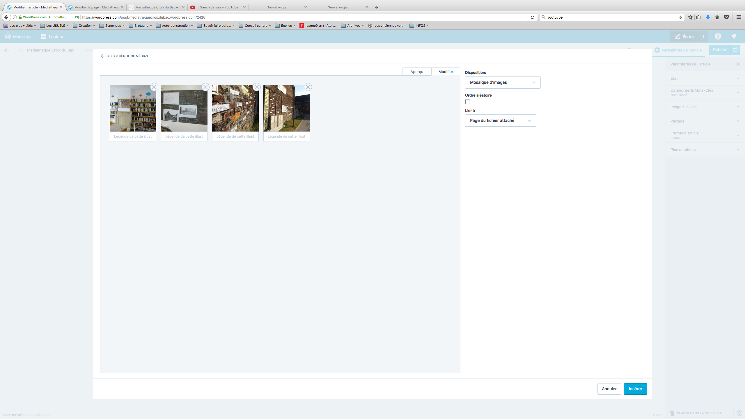Open the Creation bookmarks folder

[x=84, y=26]
